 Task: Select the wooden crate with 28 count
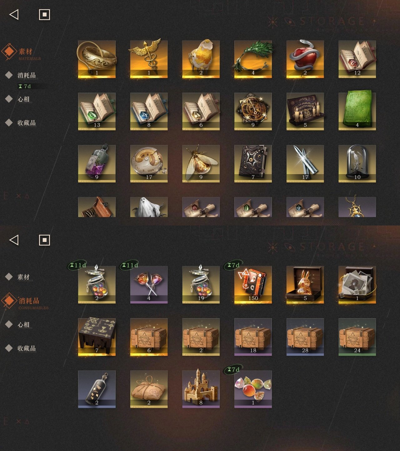[305, 337]
